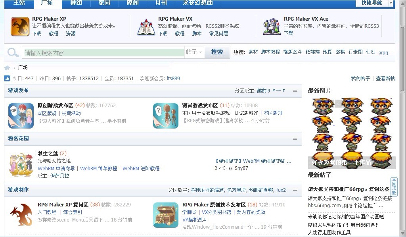Open WebRM 申请向导 link
406x237 pixels.
(56, 169)
